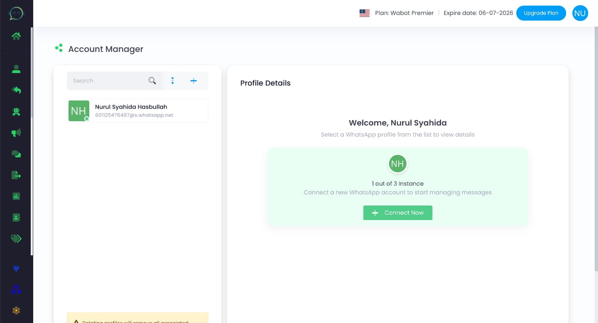Image resolution: width=598 pixels, height=323 pixels.
Task: Open the Home dashboard sidebar icon
Action: pyautogui.click(x=16, y=36)
